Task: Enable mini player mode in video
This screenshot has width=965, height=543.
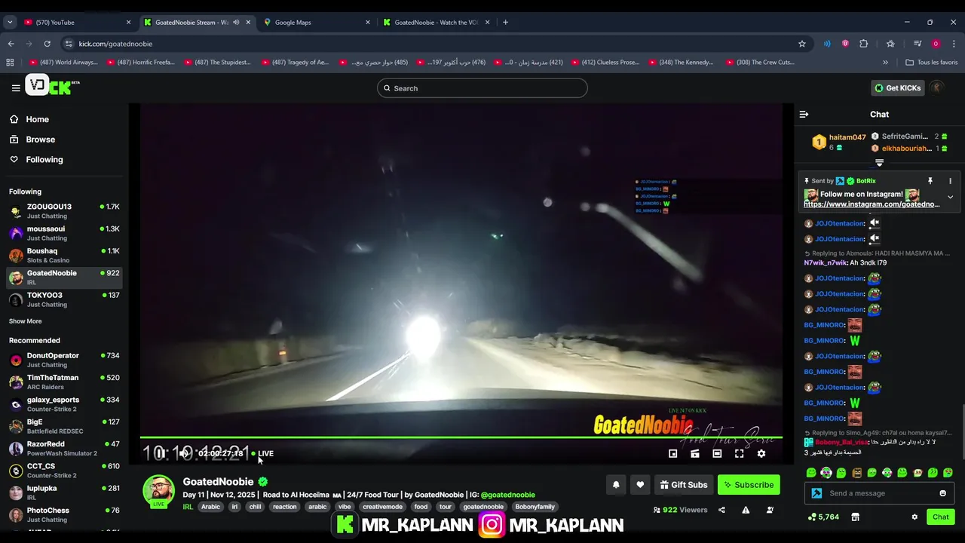Action: [672, 453]
